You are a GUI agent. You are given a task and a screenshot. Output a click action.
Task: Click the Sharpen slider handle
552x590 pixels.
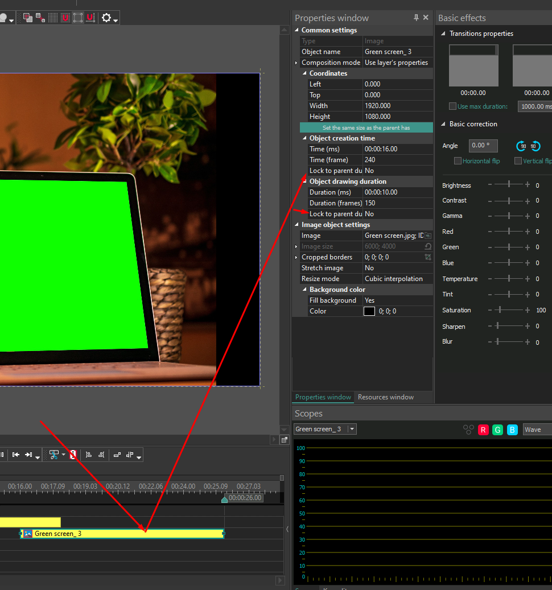497,326
